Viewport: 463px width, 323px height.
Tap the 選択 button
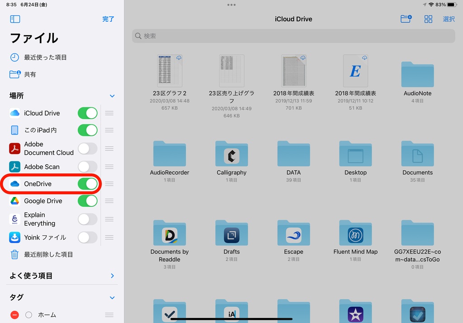point(449,19)
